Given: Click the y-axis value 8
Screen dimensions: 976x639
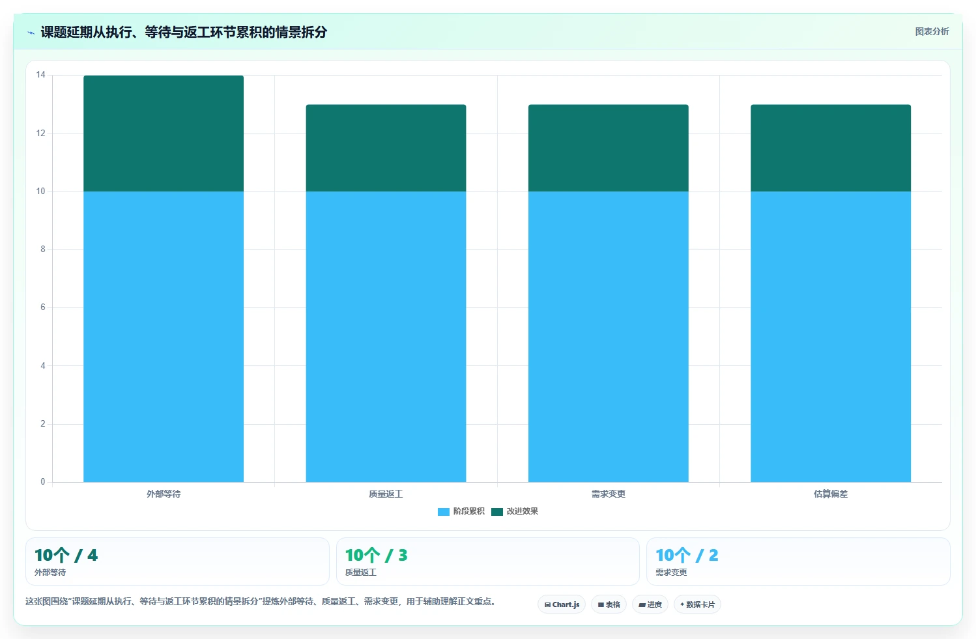Looking at the screenshot, I should (x=43, y=249).
